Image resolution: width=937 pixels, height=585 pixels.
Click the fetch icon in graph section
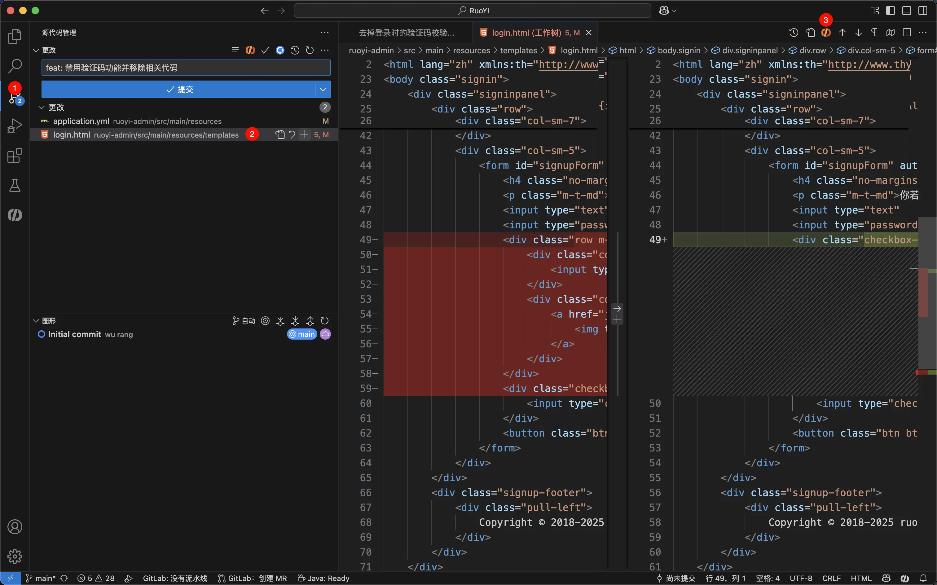[x=280, y=321]
